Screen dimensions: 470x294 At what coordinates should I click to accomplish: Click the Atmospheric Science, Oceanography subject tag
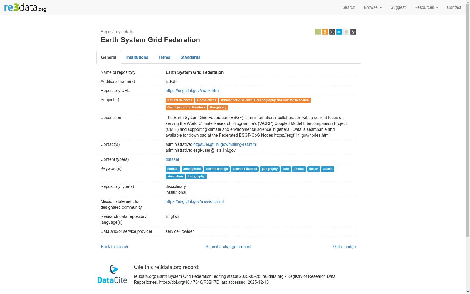tap(265, 100)
